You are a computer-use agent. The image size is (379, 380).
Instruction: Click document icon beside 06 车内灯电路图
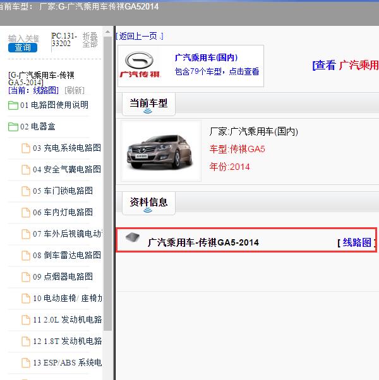pos(26,213)
